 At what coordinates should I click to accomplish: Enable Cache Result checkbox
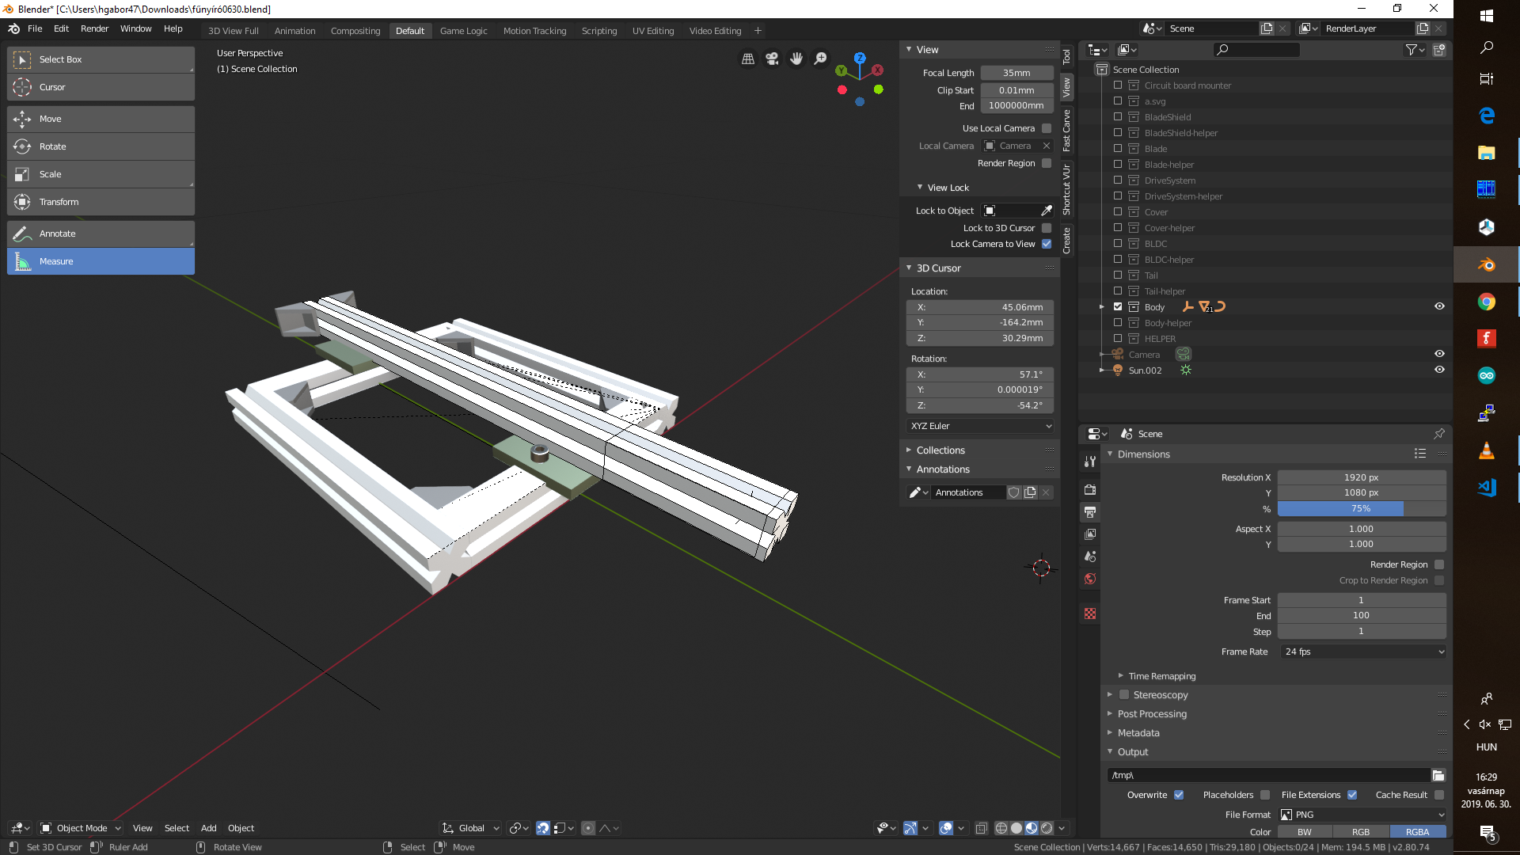(x=1439, y=795)
